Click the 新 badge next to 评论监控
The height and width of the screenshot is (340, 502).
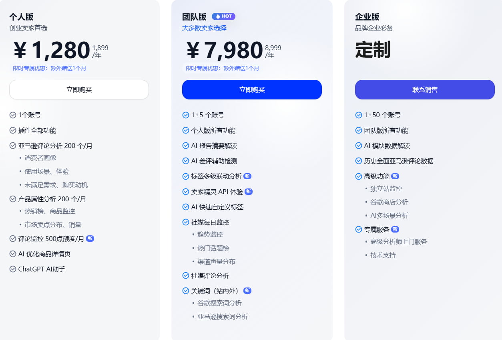90,239
